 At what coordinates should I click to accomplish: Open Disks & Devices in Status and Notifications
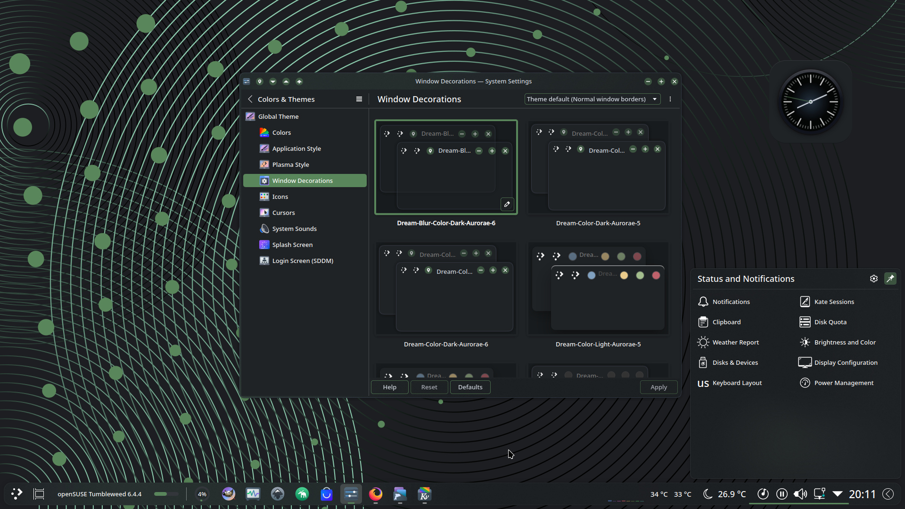pyautogui.click(x=728, y=362)
